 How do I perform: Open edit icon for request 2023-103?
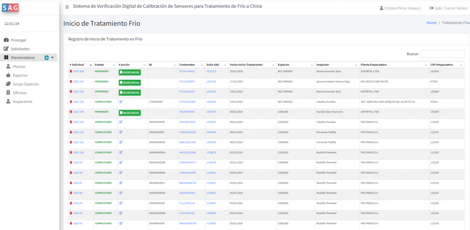[121, 122]
